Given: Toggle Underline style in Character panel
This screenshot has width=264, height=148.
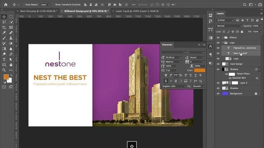Looking at the screenshot, I should 196,75.
